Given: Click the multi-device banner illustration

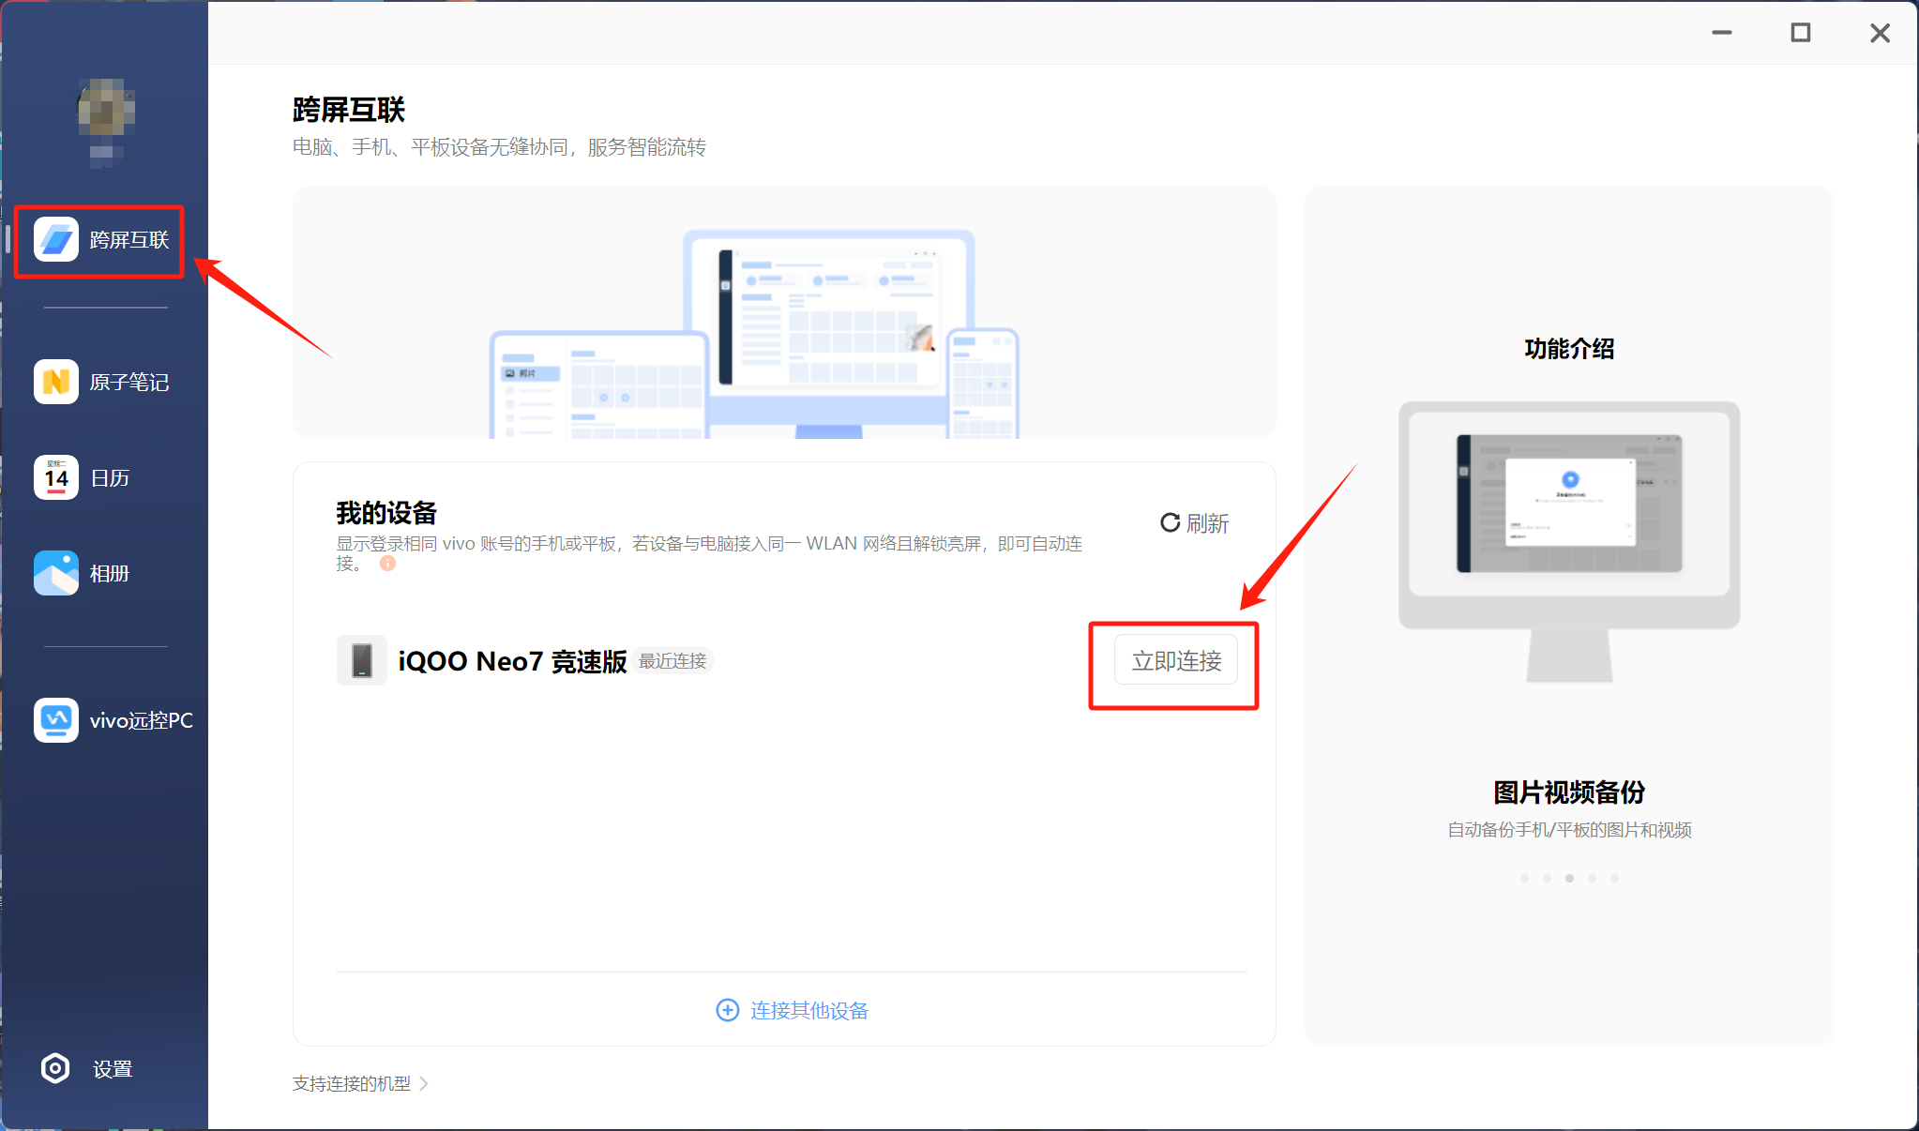Looking at the screenshot, I should [784, 312].
